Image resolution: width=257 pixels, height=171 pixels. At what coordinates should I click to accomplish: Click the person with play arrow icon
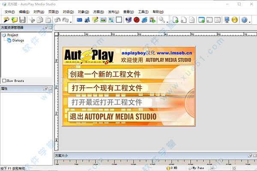coord(152,20)
